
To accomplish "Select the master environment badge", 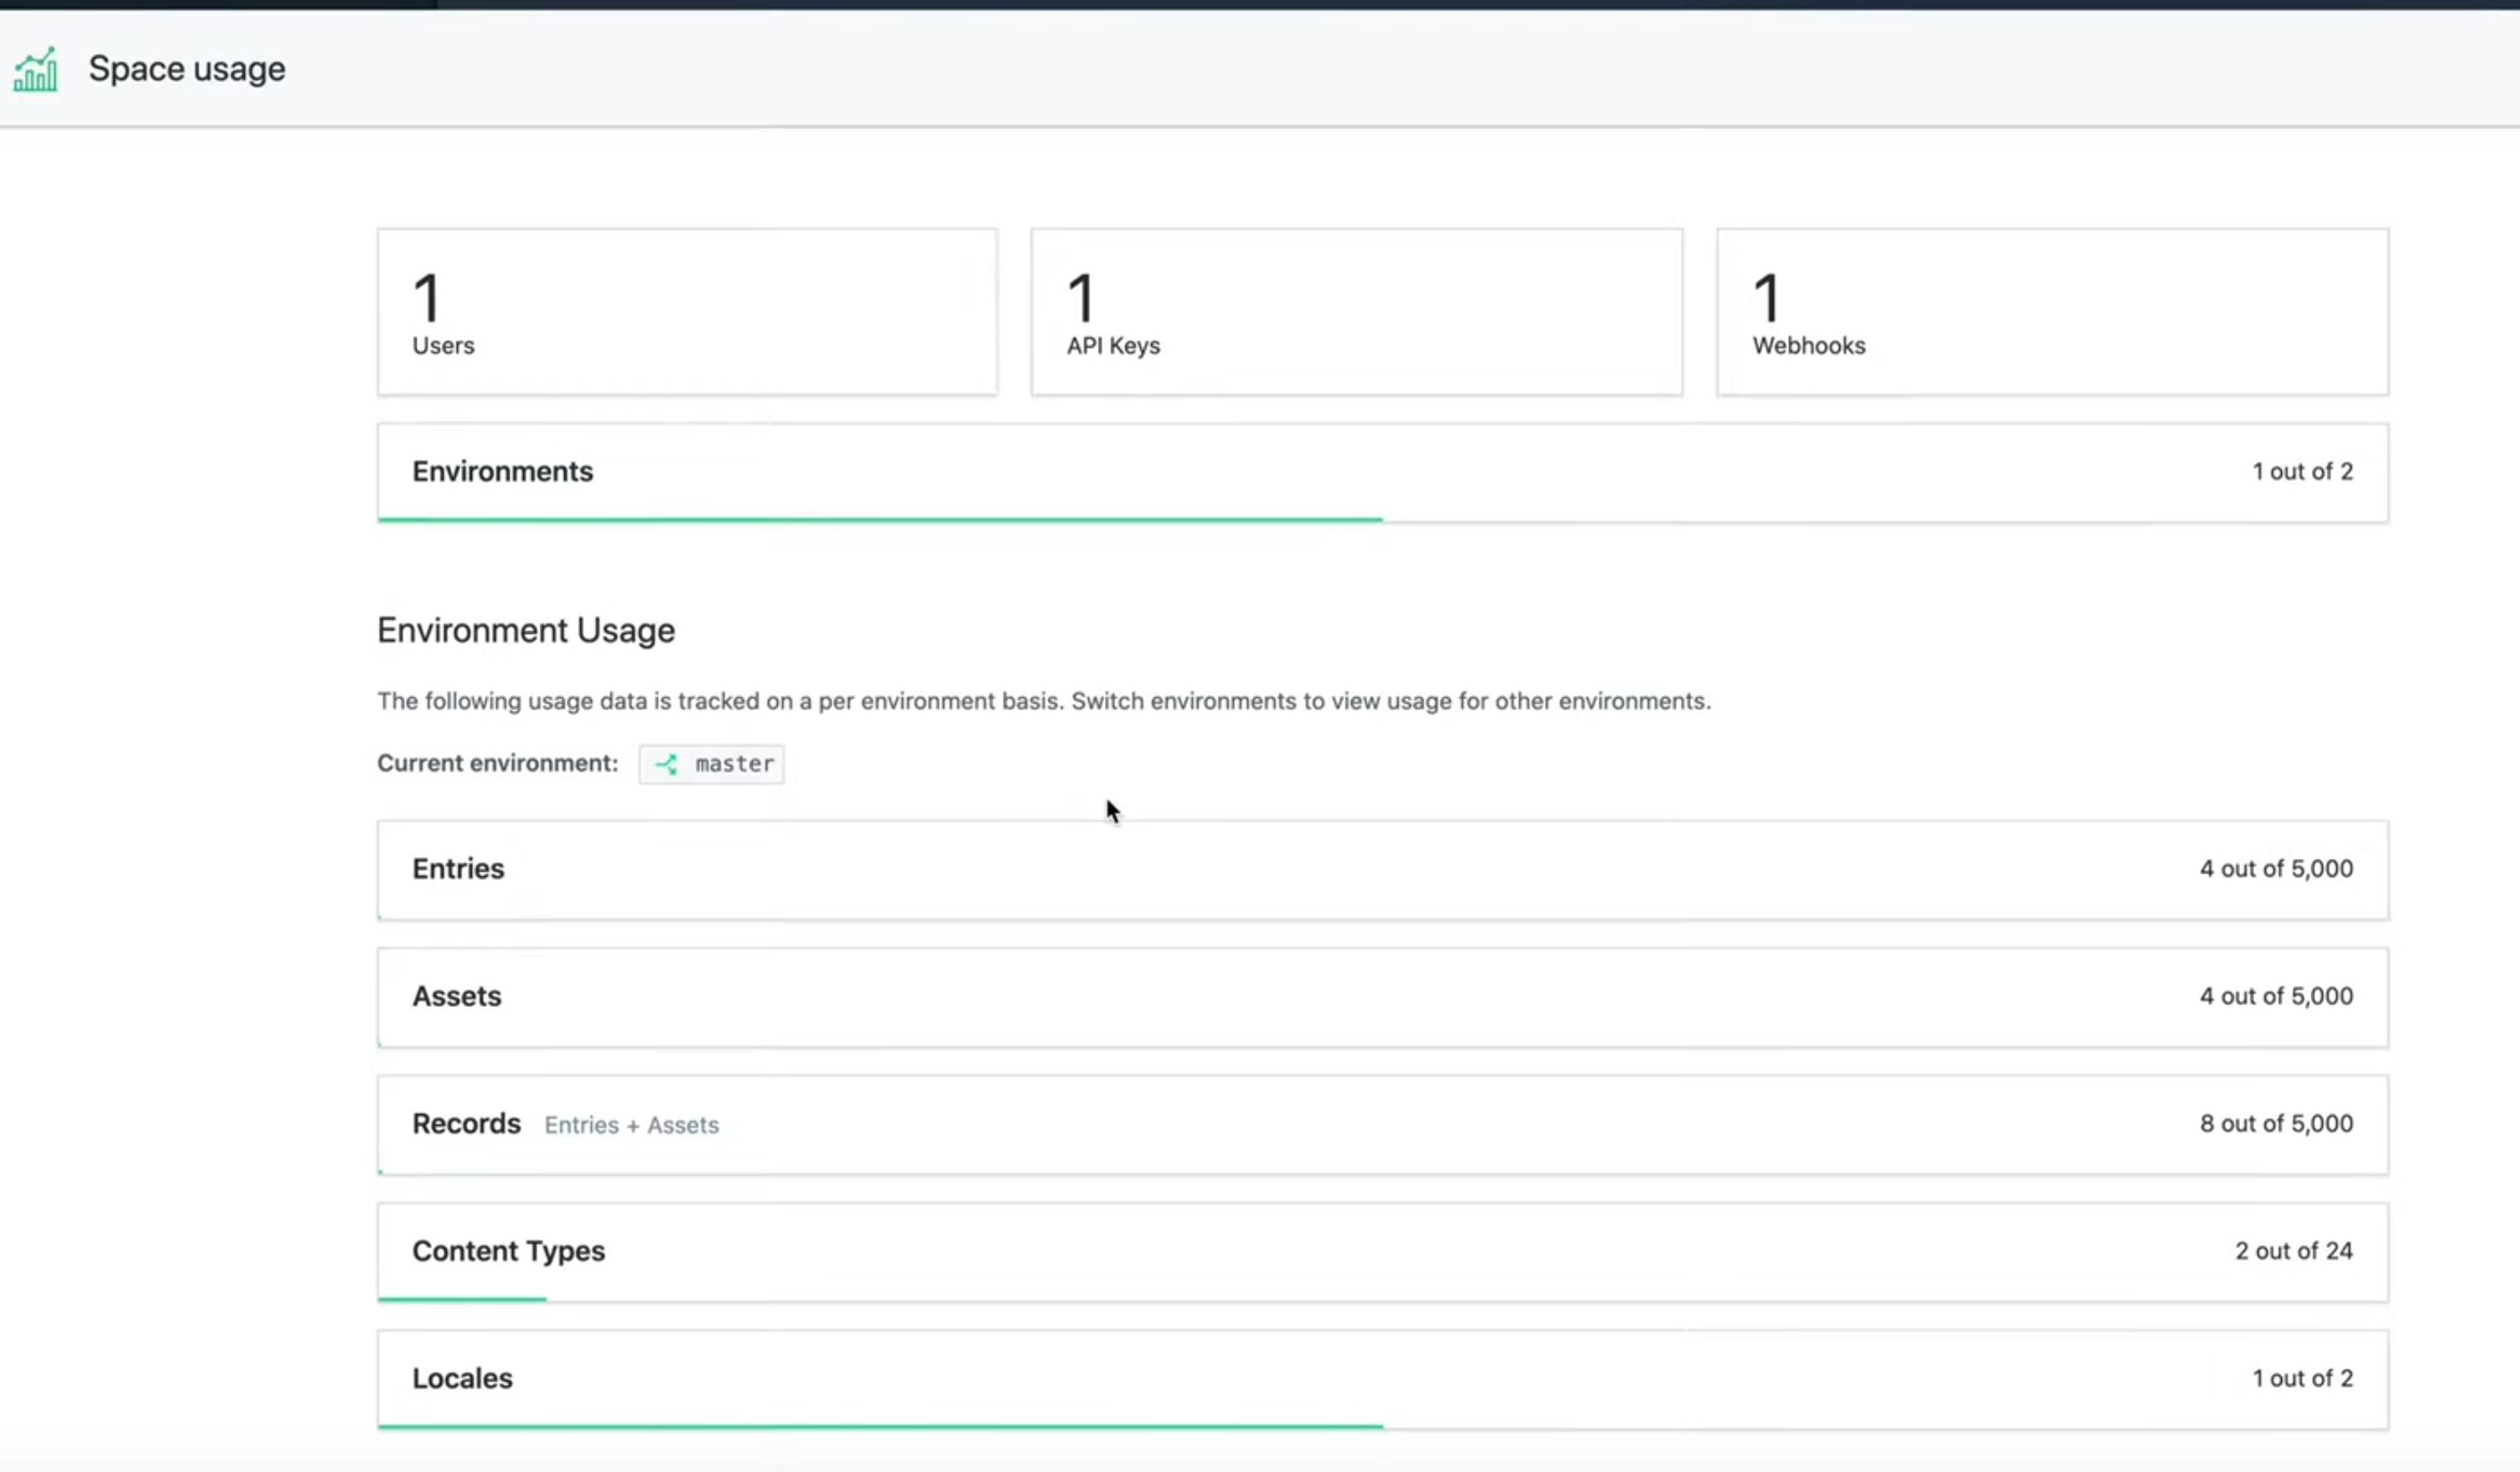I will 711,763.
